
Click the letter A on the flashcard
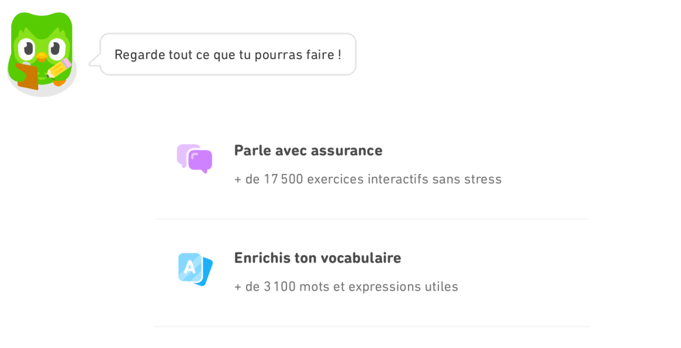click(189, 267)
